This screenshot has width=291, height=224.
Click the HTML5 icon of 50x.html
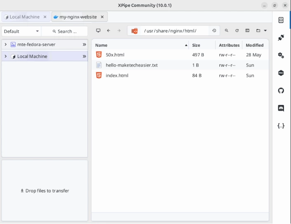coord(99,55)
